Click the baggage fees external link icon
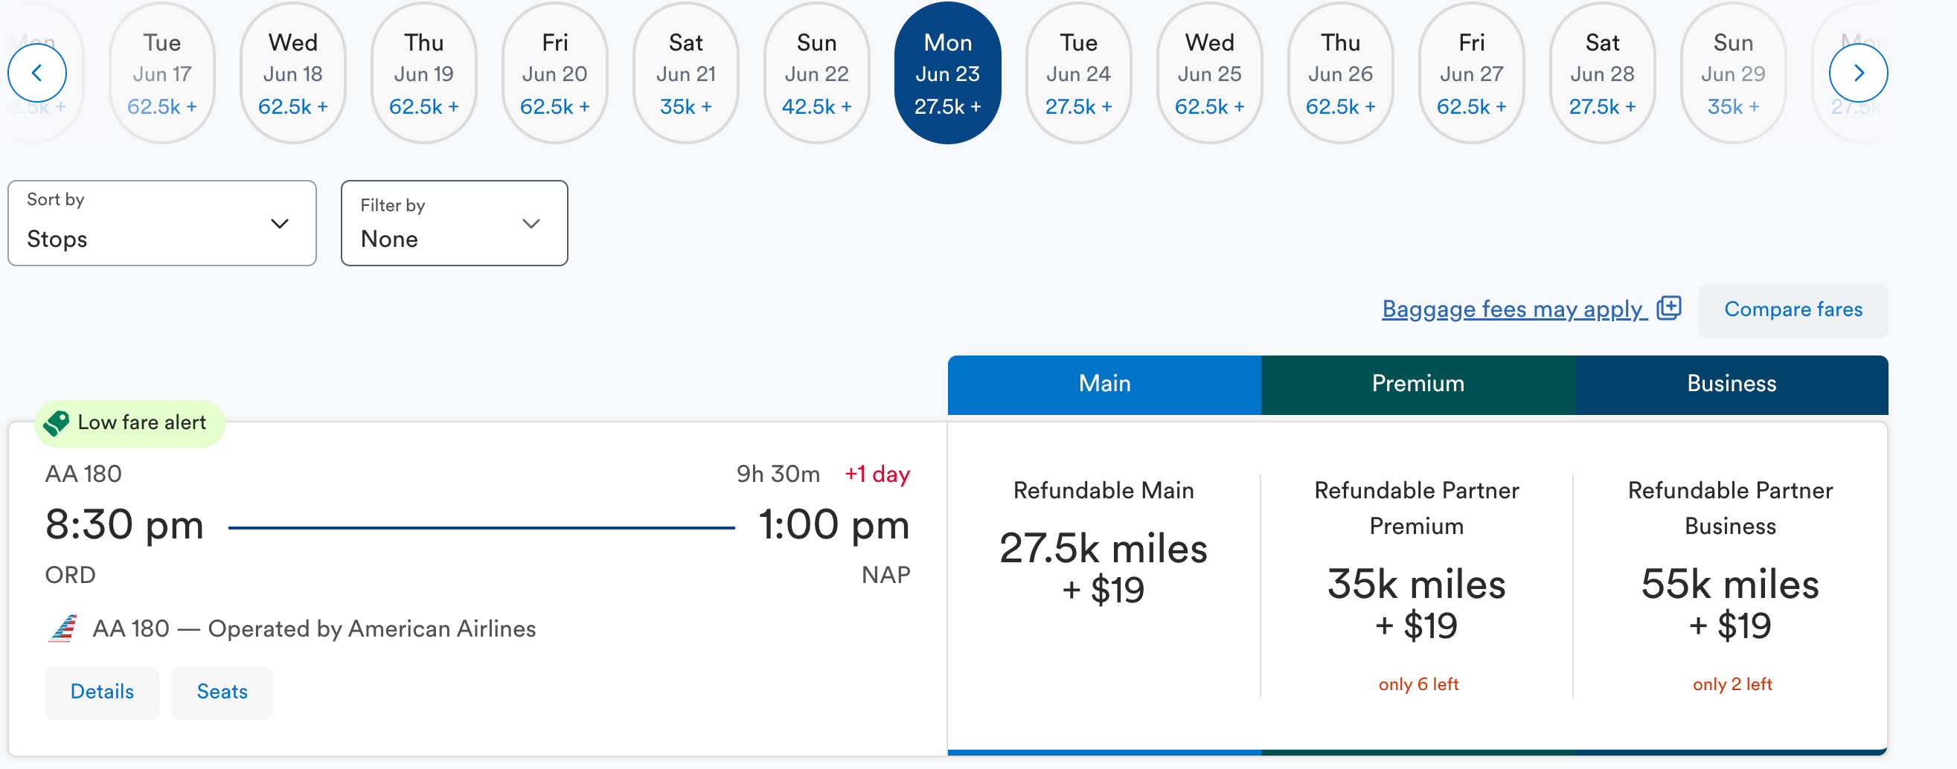The width and height of the screenshot is (1957, 769). tap(1668, 308)
